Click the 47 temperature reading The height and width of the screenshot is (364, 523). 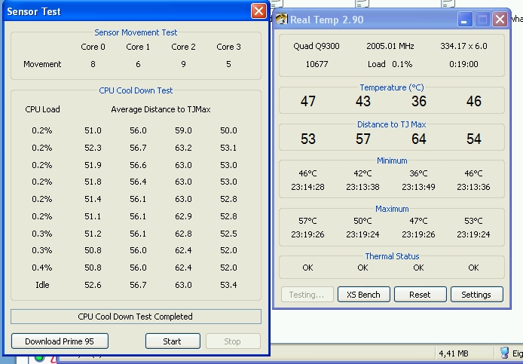coord(308,101)
